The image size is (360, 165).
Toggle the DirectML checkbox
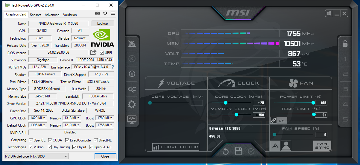coord(96,140)
